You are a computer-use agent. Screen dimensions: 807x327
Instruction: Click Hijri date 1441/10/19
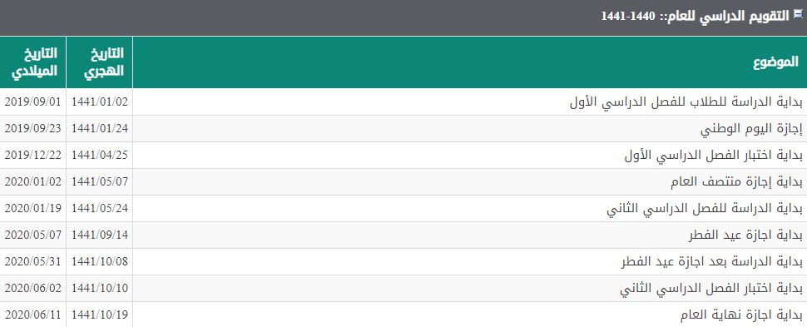99,315
